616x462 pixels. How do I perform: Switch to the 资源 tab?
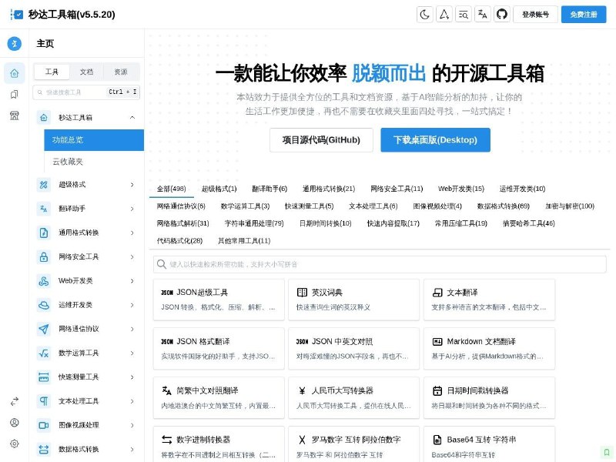121,72
